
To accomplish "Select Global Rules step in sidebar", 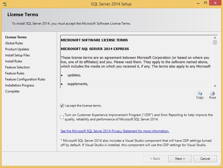I will tap(14, 43).
